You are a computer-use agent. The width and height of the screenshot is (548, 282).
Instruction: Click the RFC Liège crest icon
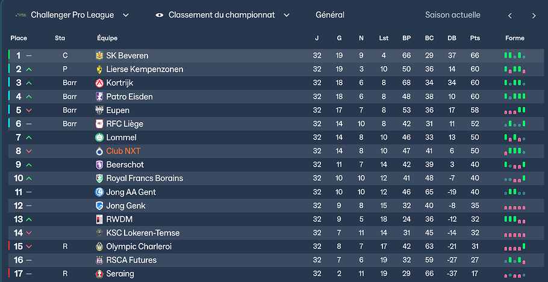tap(99, 124)
